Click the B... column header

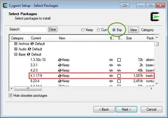[x=112, y=38]
